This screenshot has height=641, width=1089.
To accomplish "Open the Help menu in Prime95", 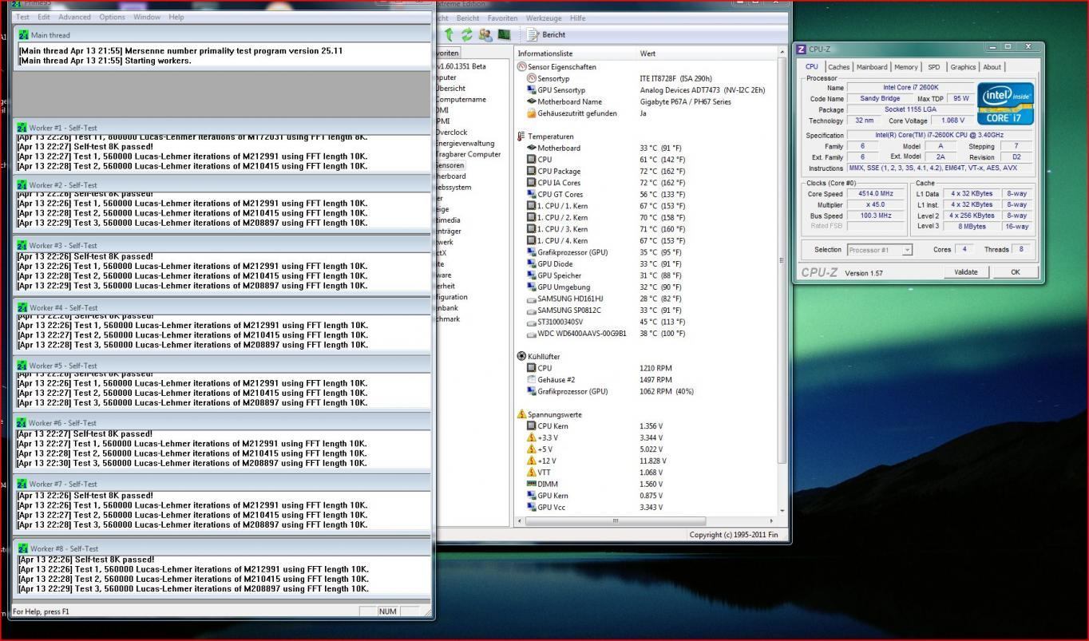I will point(176,17).
